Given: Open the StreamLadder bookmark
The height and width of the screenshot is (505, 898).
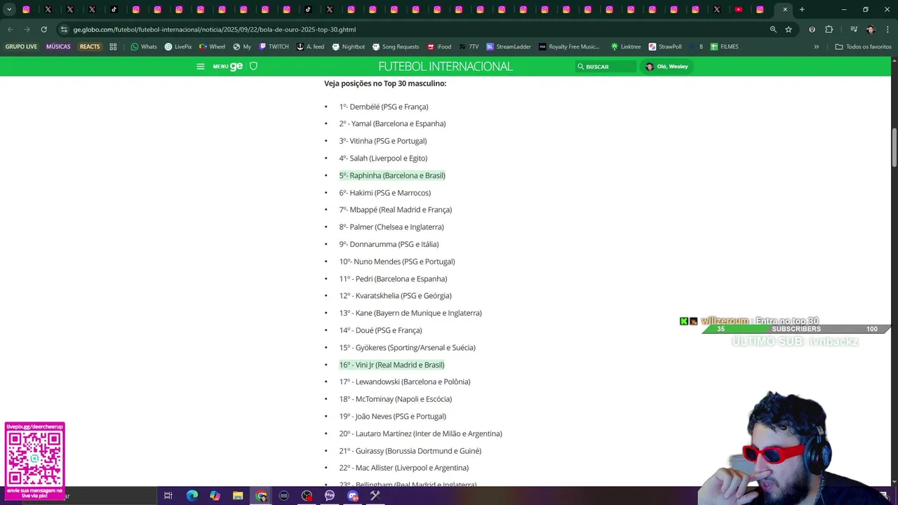Looking at the screenshot, I should [509, 47].
